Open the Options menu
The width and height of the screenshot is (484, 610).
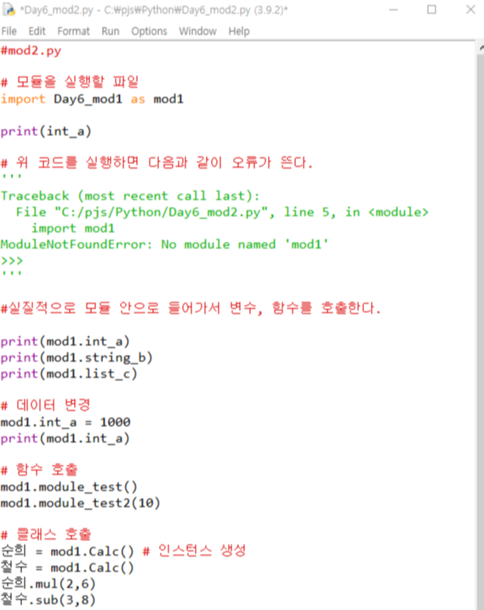(149, 31)
